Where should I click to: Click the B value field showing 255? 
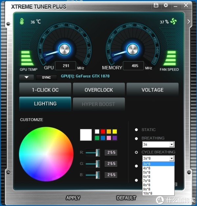[x=111, y=175]
